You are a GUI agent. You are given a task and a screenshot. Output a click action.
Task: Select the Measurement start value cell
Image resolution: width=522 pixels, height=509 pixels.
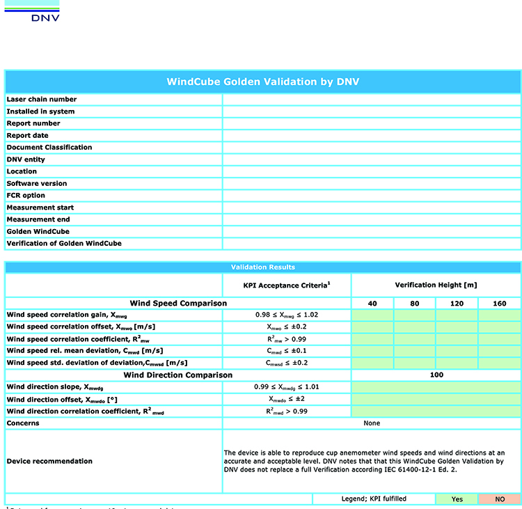(371, 207)
